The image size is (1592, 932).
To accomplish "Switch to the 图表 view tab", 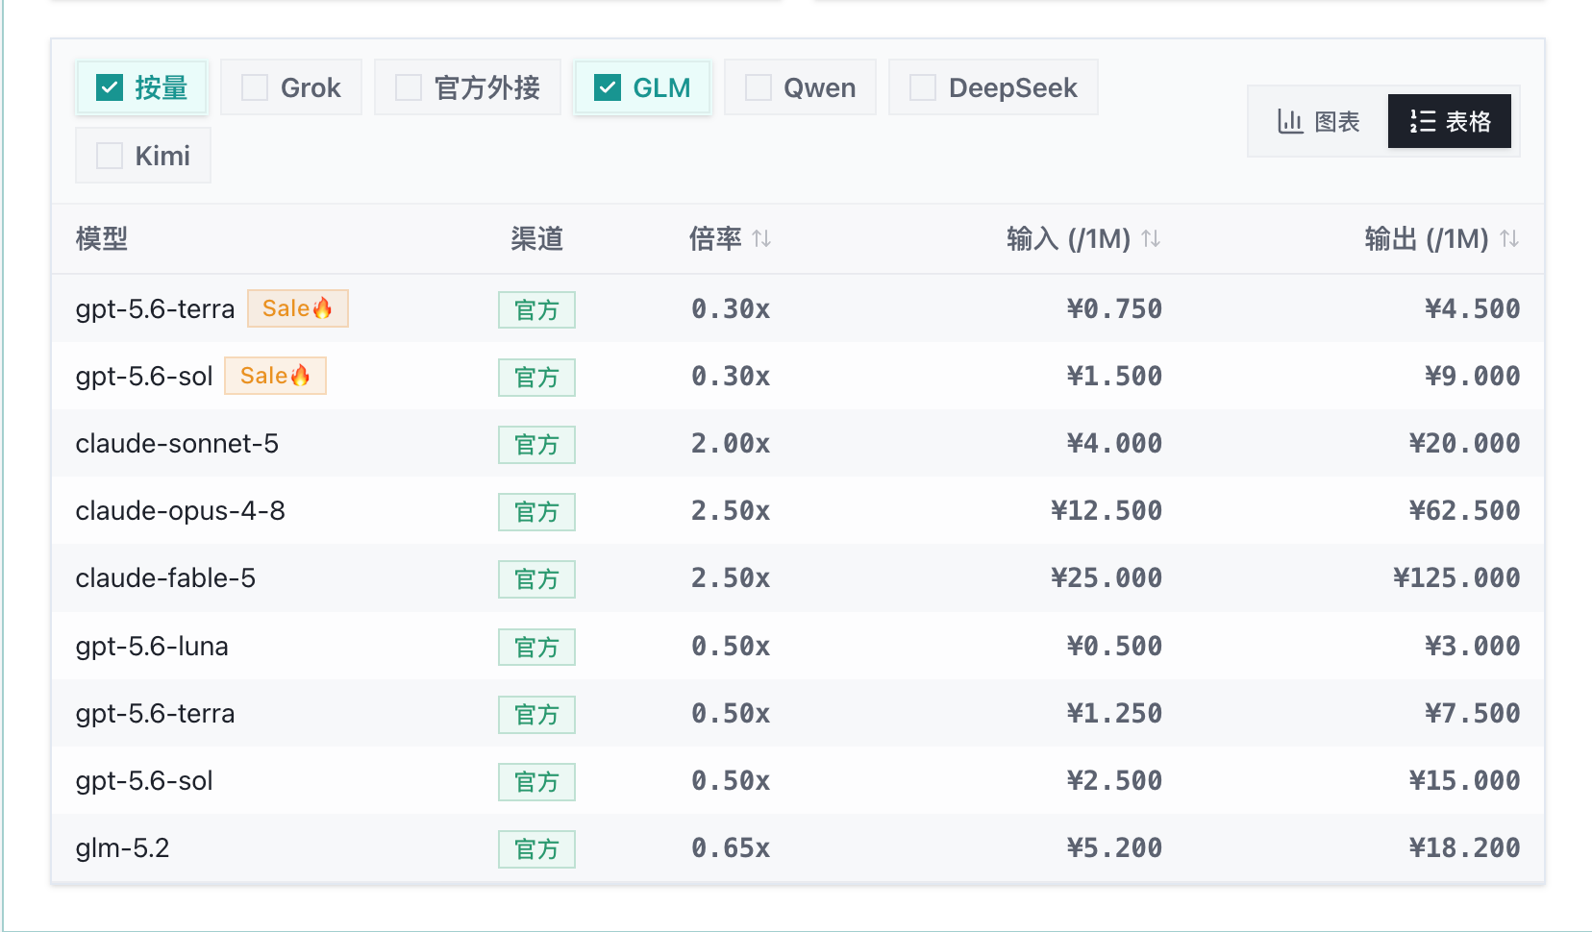I will click(x=1319, y=121).
